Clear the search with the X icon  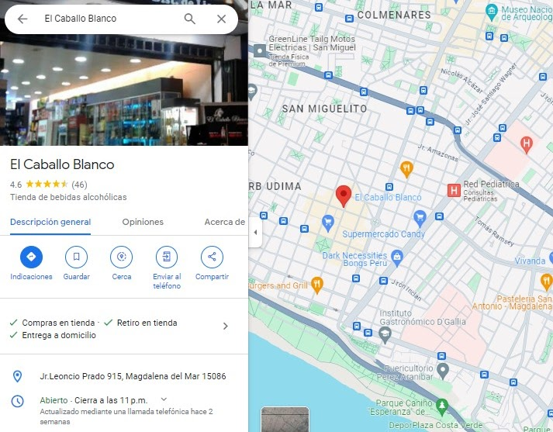coord(222,19)
